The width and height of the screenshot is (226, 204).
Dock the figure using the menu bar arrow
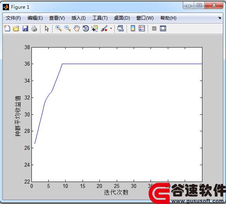click(x=219, y=18)
